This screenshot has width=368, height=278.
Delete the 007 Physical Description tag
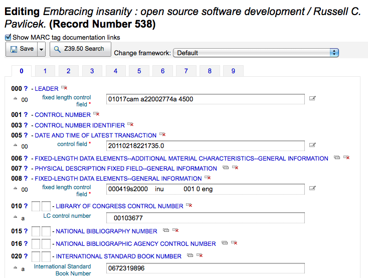pyautogui.click(x=235, y=168)
